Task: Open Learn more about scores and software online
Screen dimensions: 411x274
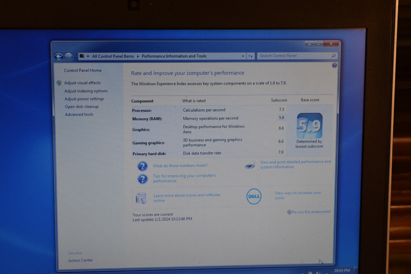Action: pos(187,198)
